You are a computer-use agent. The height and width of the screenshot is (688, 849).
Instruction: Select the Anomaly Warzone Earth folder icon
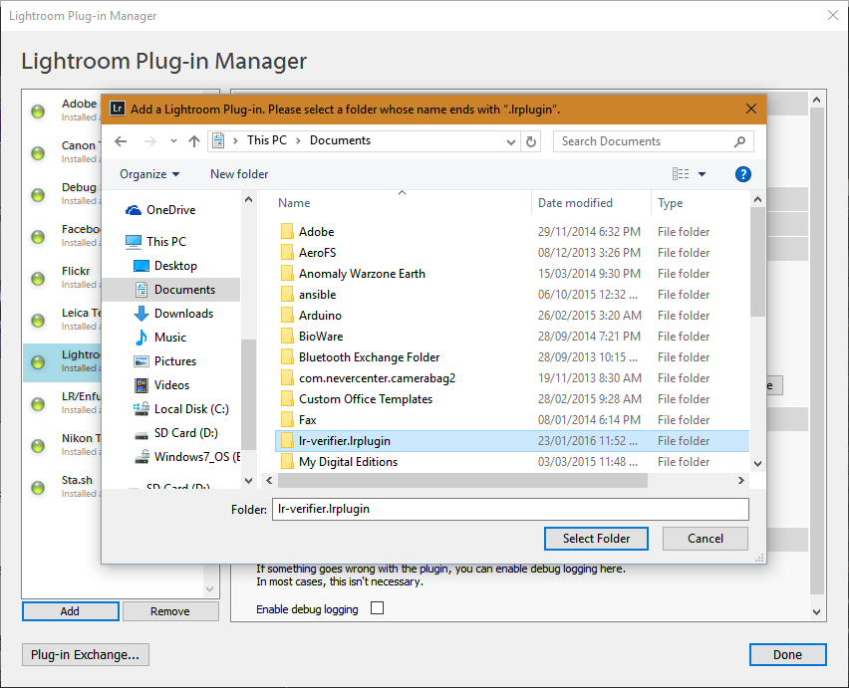[x=287, y=274]
